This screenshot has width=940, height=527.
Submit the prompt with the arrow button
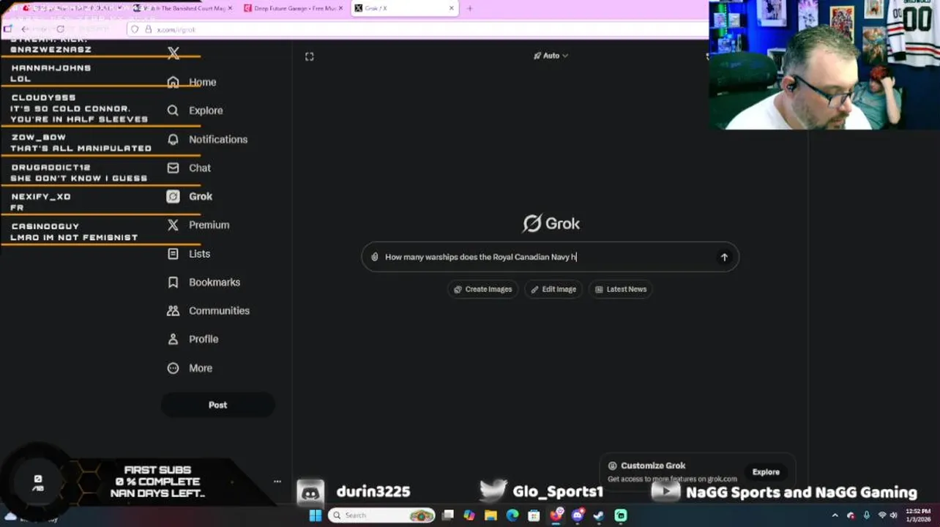point(724,257)
